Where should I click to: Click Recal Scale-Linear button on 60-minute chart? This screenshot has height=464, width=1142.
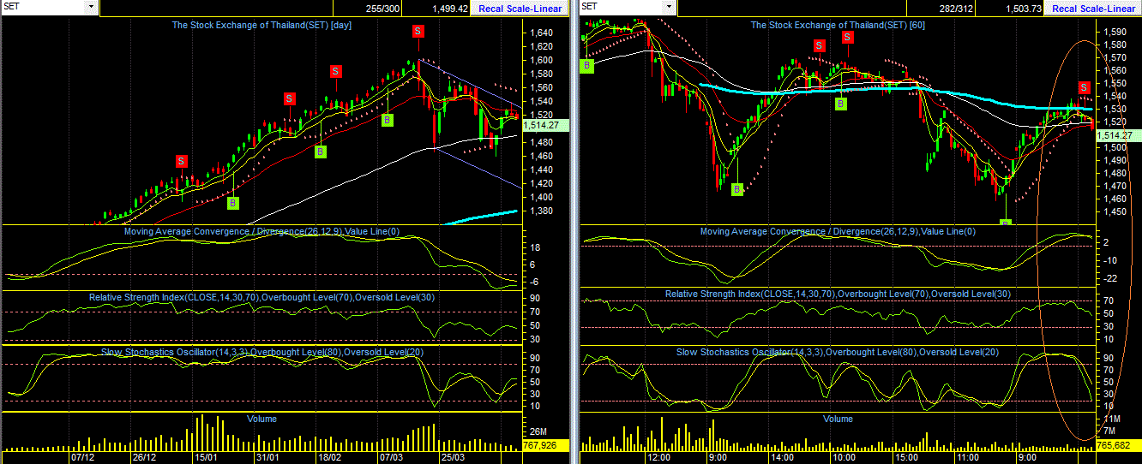tap(1093, 9)
